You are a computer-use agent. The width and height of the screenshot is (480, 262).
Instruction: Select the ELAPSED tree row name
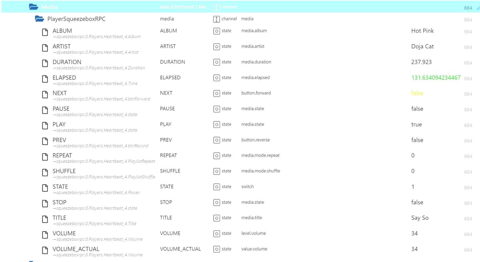click(x=64, y=77)
